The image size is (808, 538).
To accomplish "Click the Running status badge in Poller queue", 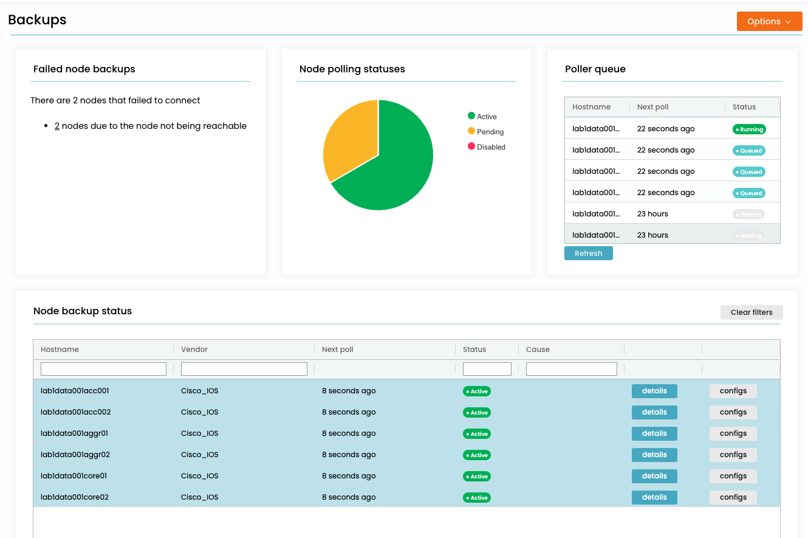I will (749, 129).
